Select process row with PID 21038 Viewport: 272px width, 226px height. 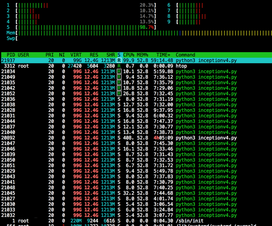(x=136, y=105)
